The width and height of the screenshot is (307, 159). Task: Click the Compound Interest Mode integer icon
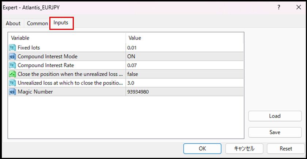click(12, 57)
